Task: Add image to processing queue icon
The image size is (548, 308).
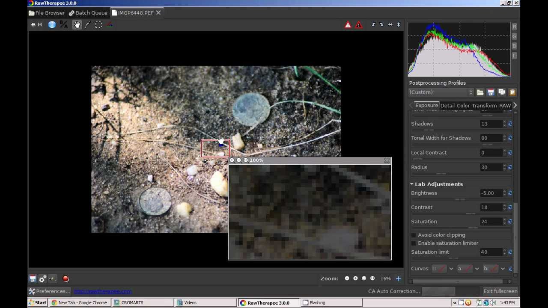Action: (43, 279)
